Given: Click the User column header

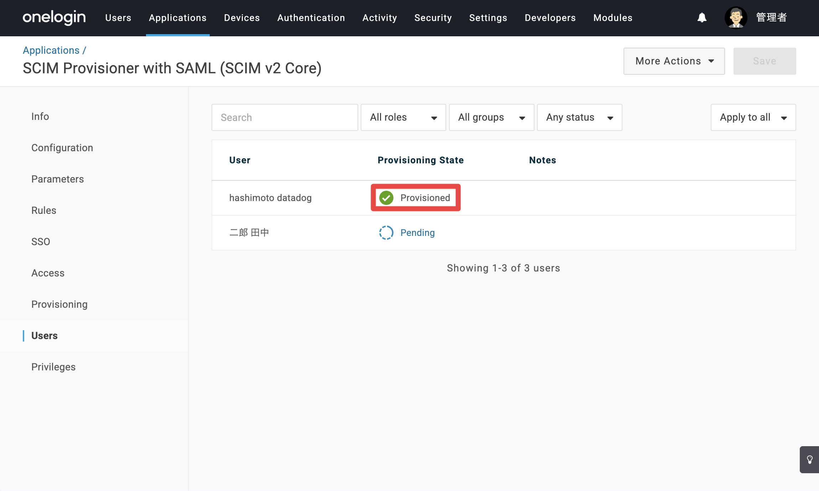Looking at the screenshot, I should pos(240,160).
